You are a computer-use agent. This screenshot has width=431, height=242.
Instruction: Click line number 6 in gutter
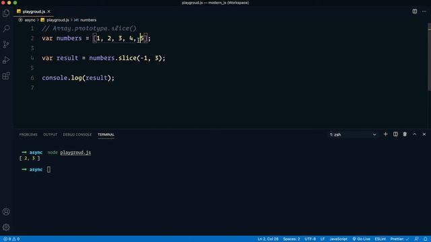(x=32, y=78)
